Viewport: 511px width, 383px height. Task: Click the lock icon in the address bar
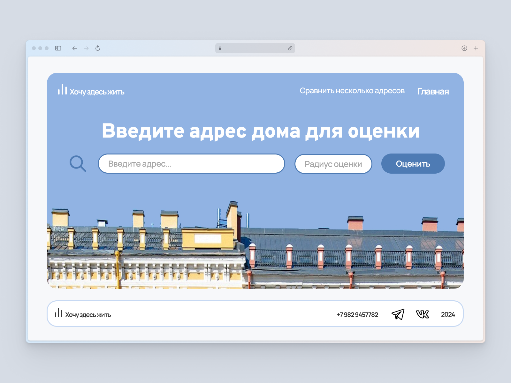(220, 48)
